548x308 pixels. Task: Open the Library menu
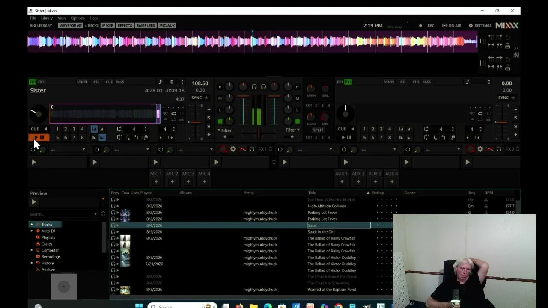(x=47, y=18)
